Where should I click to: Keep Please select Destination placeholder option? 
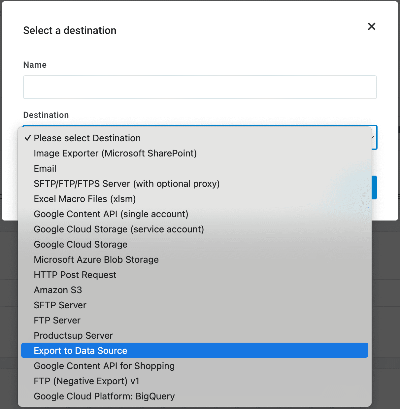[x=87, y=138]
